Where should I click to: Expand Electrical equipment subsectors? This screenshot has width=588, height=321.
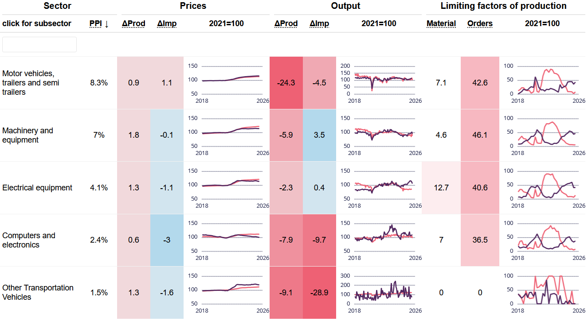pyautogui.click(x=37, y=188)
